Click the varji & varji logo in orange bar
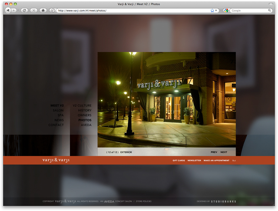Image resolution: width=278 pixels, height=211 pixels. [56, 160]
